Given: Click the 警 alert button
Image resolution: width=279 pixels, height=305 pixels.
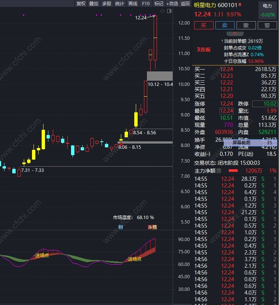Looking at the screenshot, I should 267,25.
